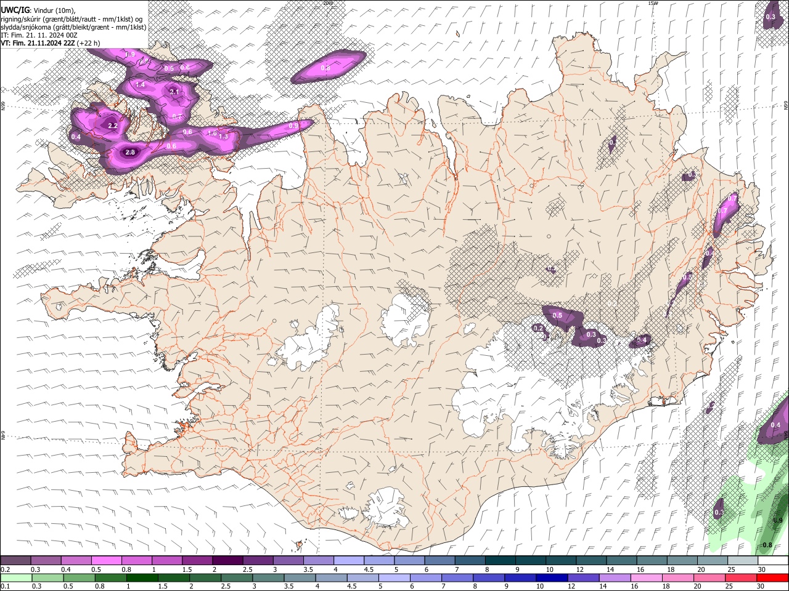This screenshot has width=789, height=591.
Task: Click the 1.0 snowfall value on the map
Action: click(x=212, y=133)
